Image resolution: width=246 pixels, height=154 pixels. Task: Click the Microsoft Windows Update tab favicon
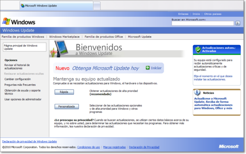point(23,6)
